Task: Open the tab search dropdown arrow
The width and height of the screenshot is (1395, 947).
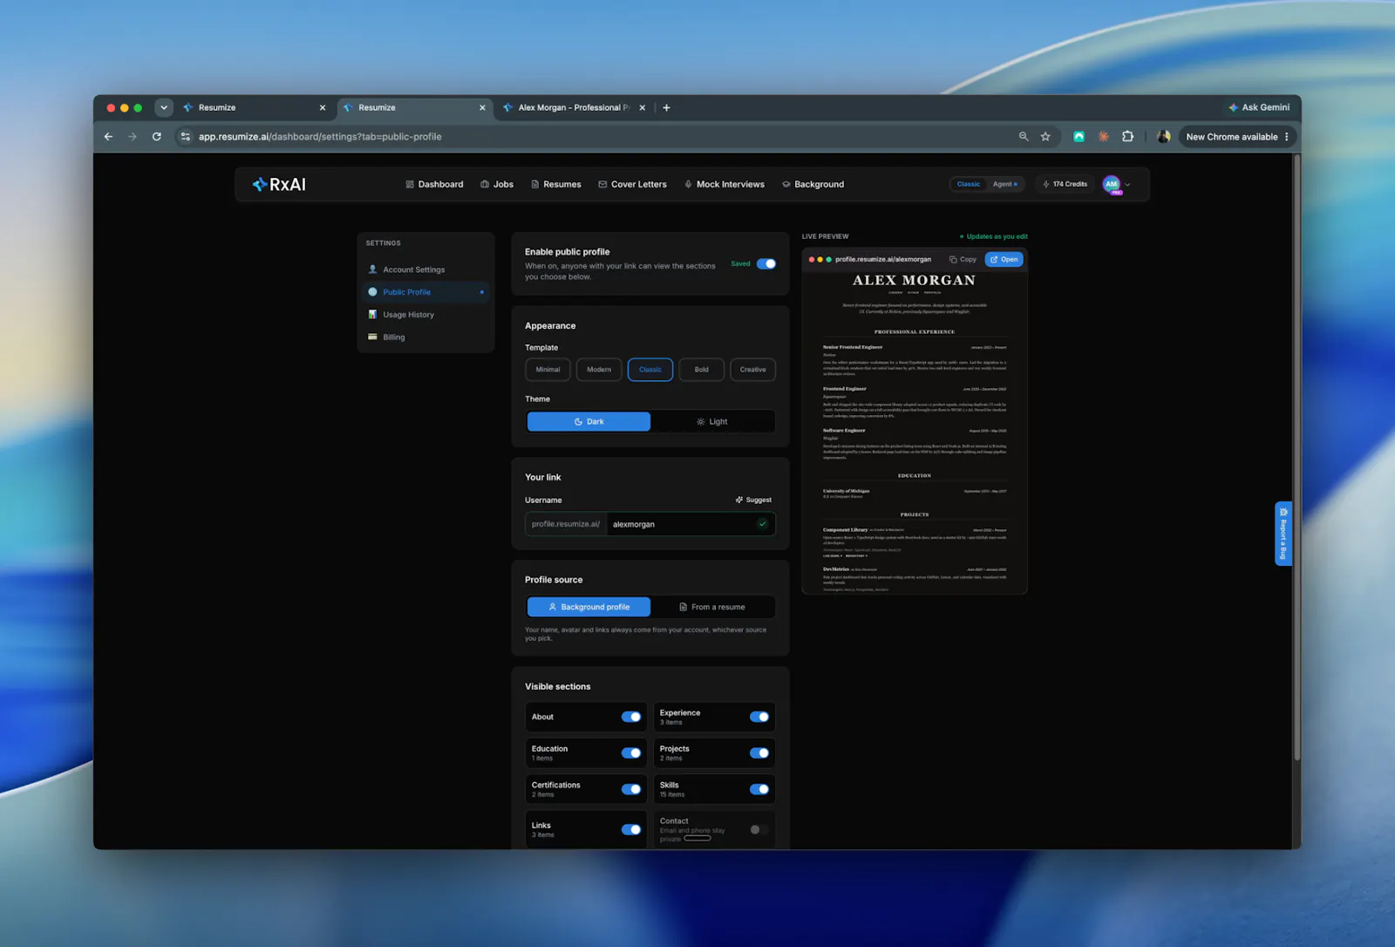Action: click(x=164, y=107)
